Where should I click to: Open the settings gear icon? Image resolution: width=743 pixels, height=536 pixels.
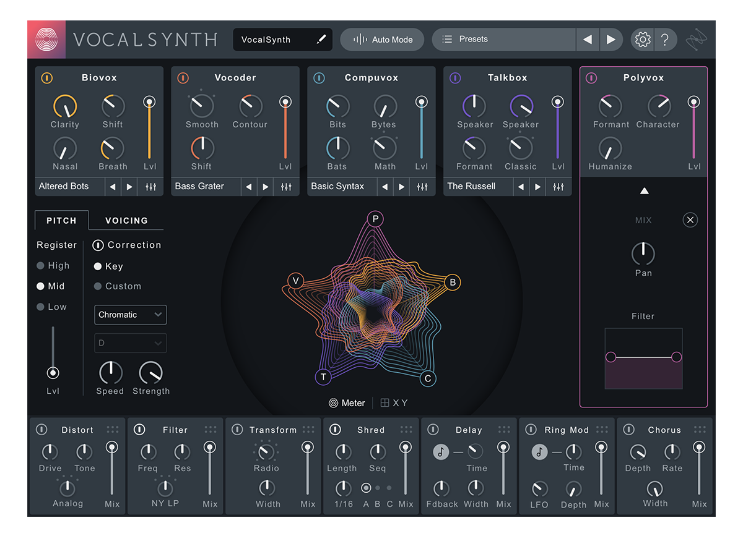[643, 40]
